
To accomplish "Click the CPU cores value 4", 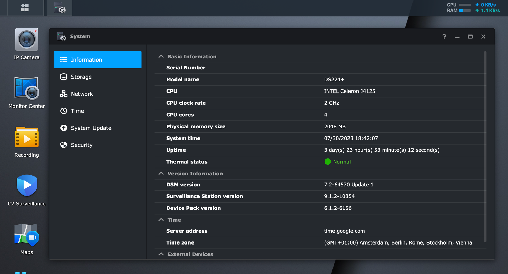I will pos(326,115).
